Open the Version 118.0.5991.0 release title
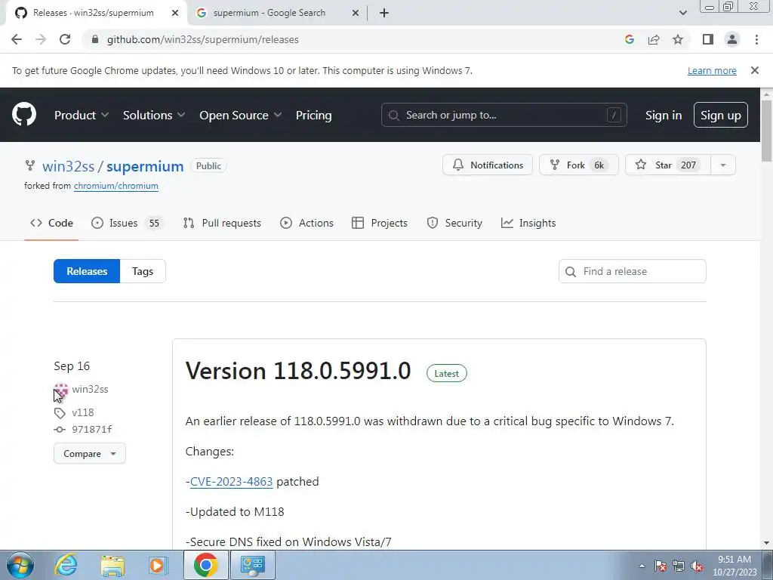773x580 pixels. (298, 371)
